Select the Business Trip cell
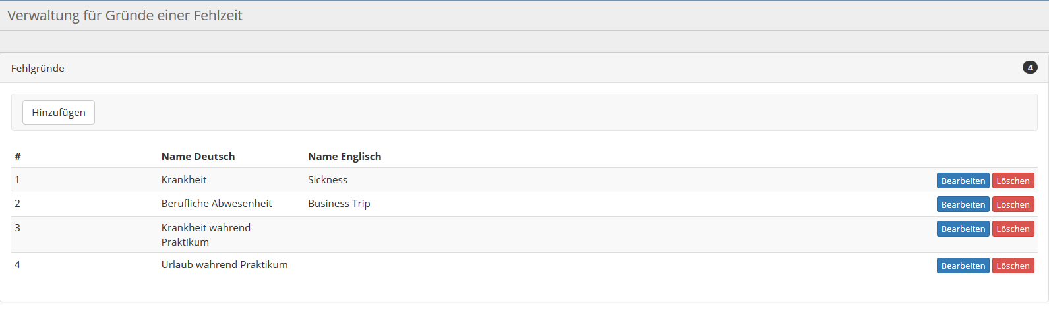The height and width of the screenshot is (309, 1049). [x=339, y=204]
